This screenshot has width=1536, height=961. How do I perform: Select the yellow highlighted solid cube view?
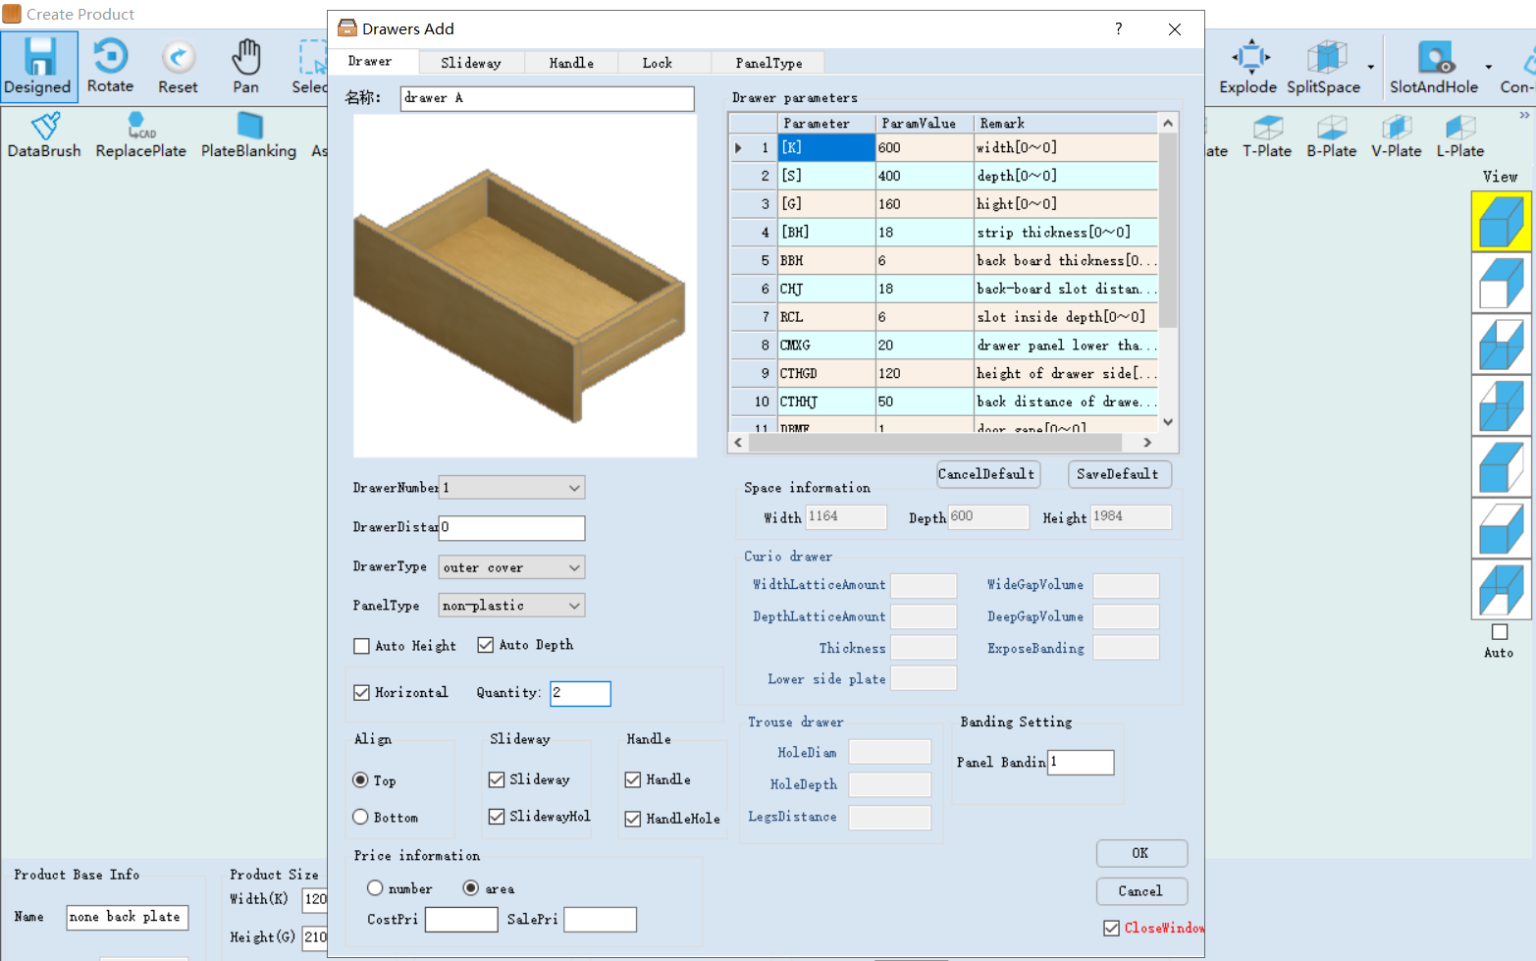coord(1501,221)
